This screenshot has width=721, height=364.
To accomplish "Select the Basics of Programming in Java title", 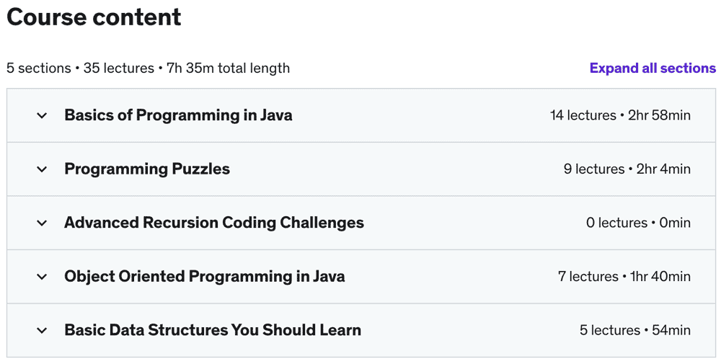I will pyautogui.click(x=178, y=115).
